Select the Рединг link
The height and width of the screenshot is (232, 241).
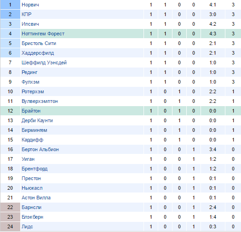click(x=29, y=72)
